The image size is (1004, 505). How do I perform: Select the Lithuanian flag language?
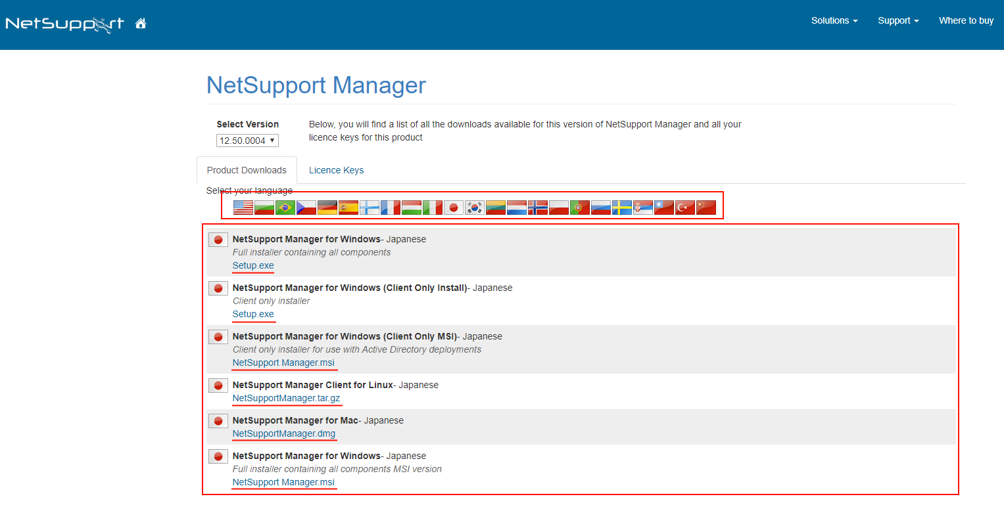(496, 208)
